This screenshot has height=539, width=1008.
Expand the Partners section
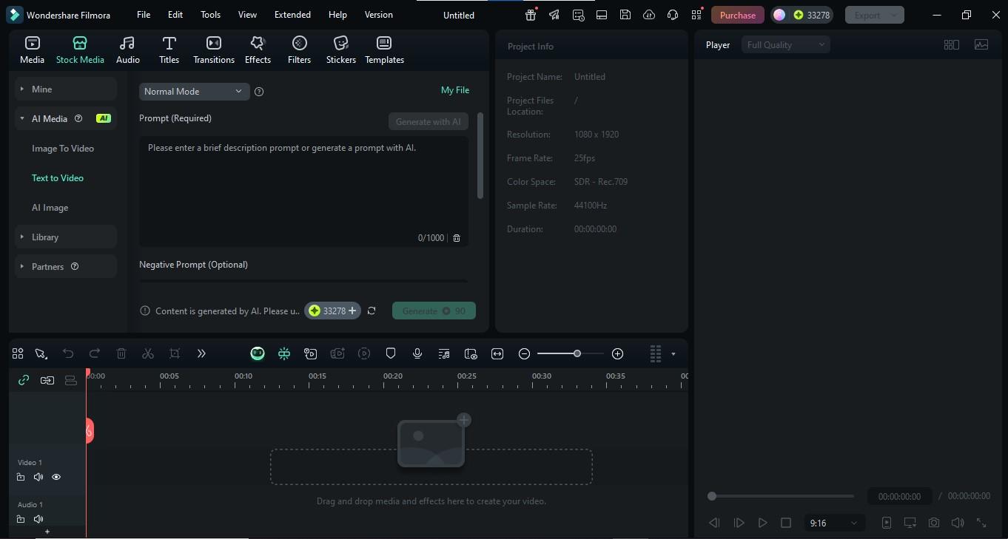point(66,266)
